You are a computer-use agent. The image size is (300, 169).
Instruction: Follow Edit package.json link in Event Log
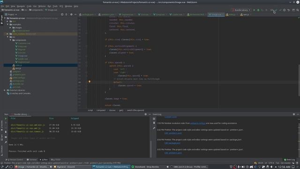pos(172,143)
